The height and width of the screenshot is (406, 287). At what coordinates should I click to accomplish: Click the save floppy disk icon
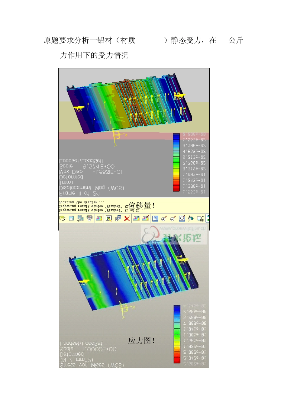71,218
